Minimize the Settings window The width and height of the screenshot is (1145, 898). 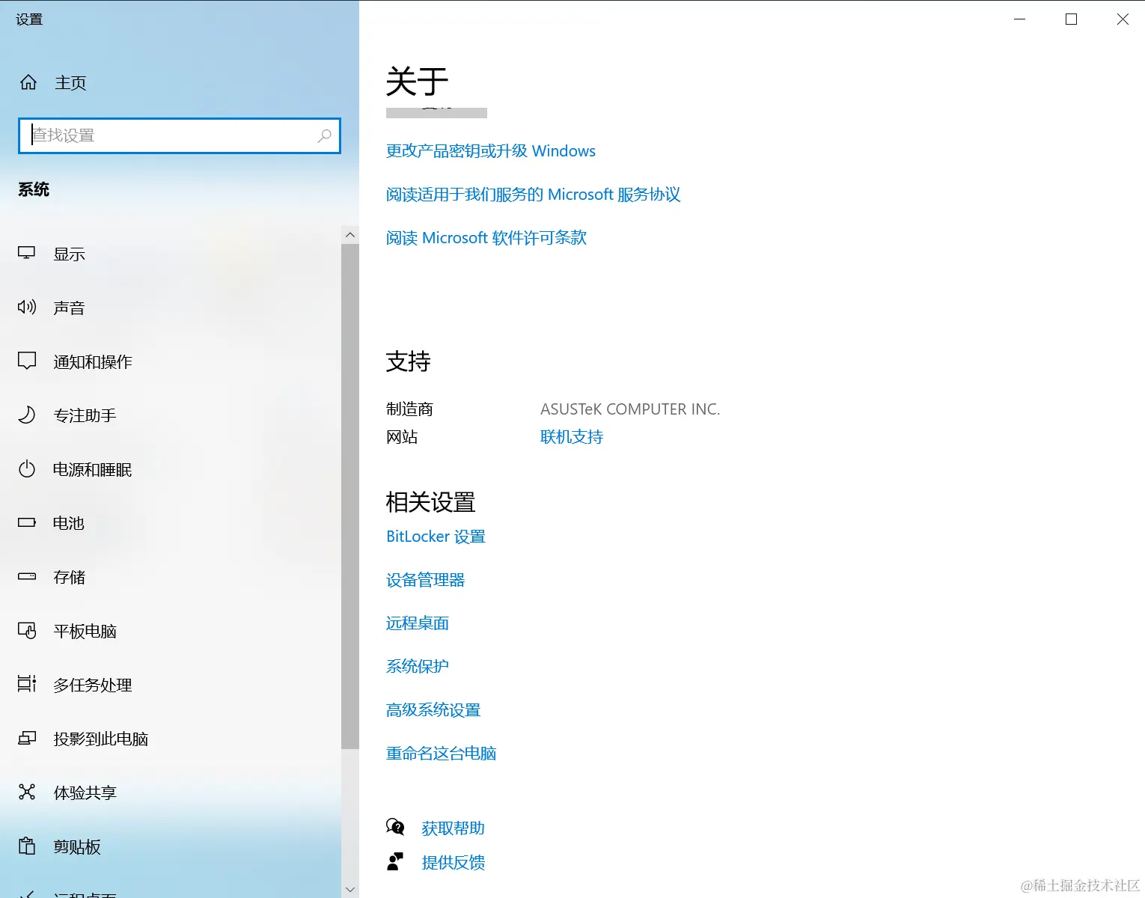(1019, 19)
